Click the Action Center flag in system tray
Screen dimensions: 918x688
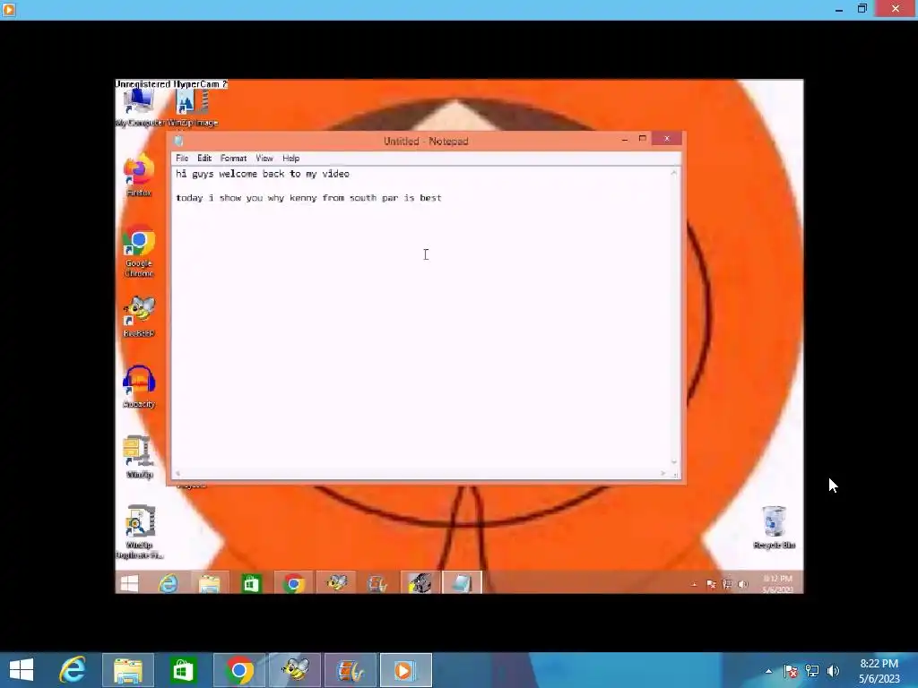coord(791,671)
